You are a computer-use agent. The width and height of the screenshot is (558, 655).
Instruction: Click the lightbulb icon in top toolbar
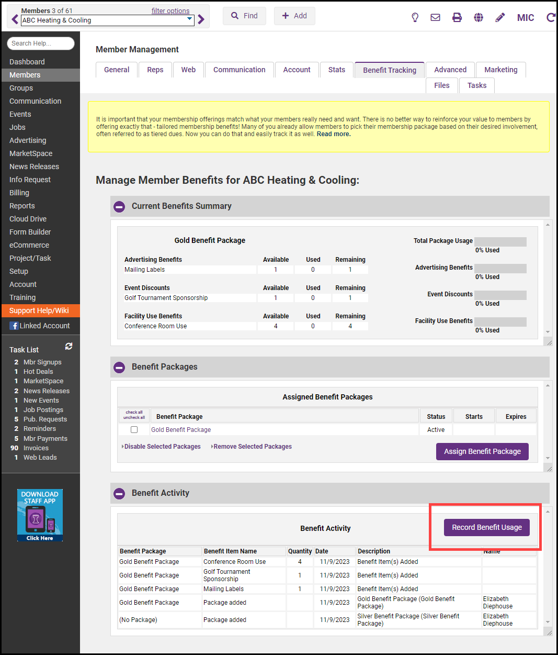pos(415,18)
